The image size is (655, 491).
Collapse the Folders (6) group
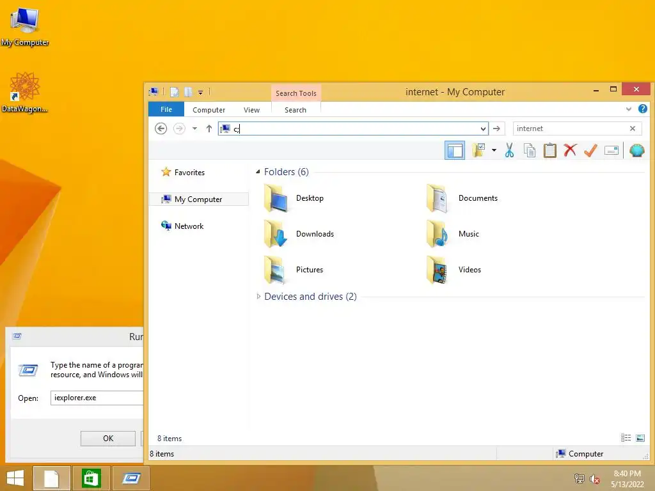[258, 171]
